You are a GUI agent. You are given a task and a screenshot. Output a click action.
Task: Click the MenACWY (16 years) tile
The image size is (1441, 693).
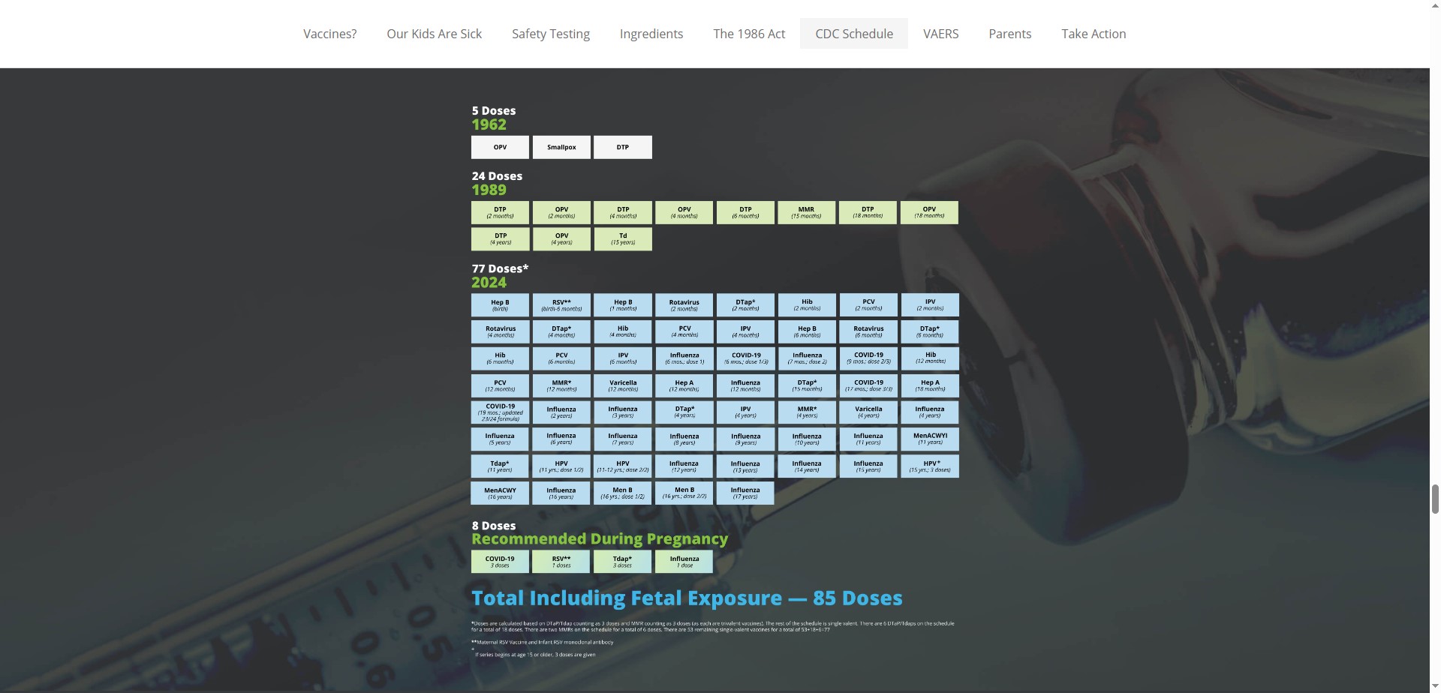[500, 493]
